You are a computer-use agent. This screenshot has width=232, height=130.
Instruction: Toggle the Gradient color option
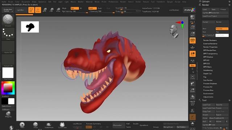coord(5,96)
